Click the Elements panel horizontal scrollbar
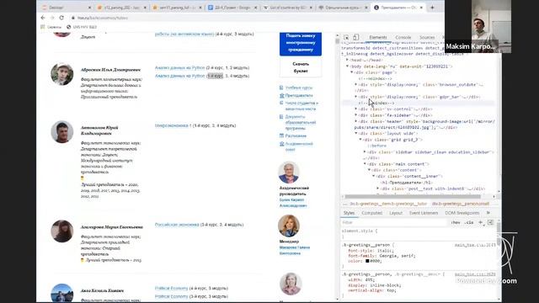Image resolution: width=539 pixels, height=303 pixels. coord(413,197)
